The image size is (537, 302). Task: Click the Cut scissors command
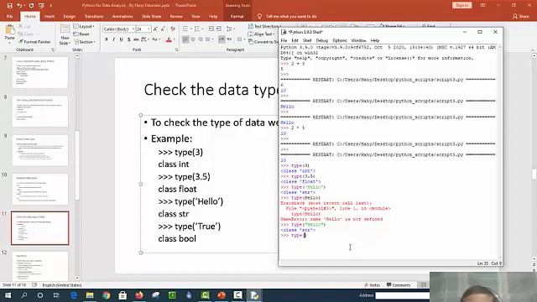(x=25, y=26)
